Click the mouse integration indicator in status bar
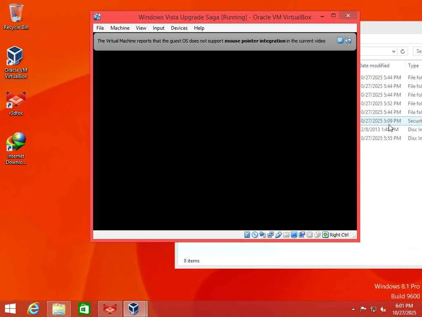This screenshot has height=317, width=422. coord(318,235)
